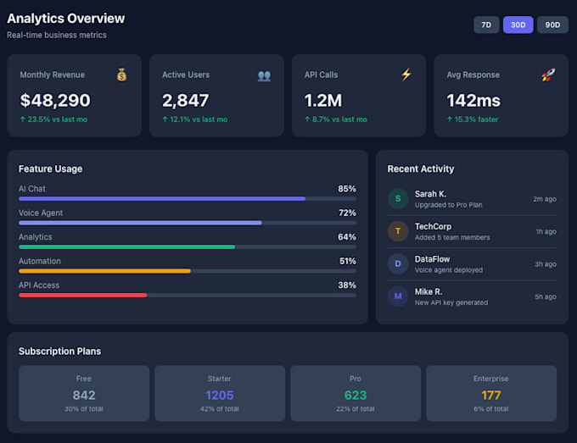This screenshot has width=577, height=443.
Task: Click the Voice Agent feature label
Action: click(41, 213)
